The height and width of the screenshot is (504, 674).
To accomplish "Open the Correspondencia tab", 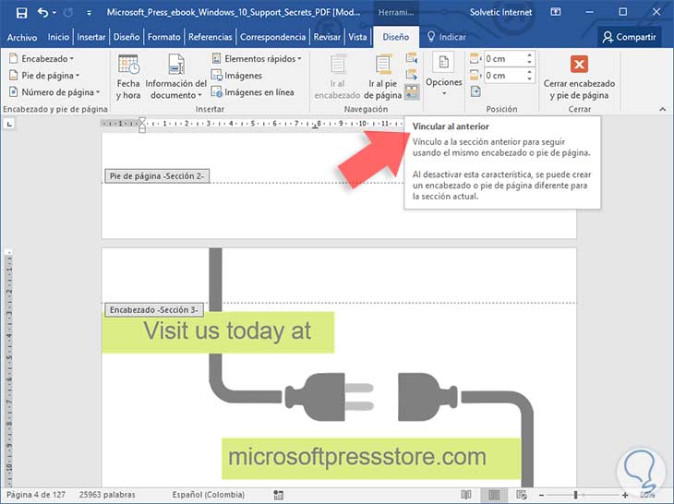I will coord(272,37).
